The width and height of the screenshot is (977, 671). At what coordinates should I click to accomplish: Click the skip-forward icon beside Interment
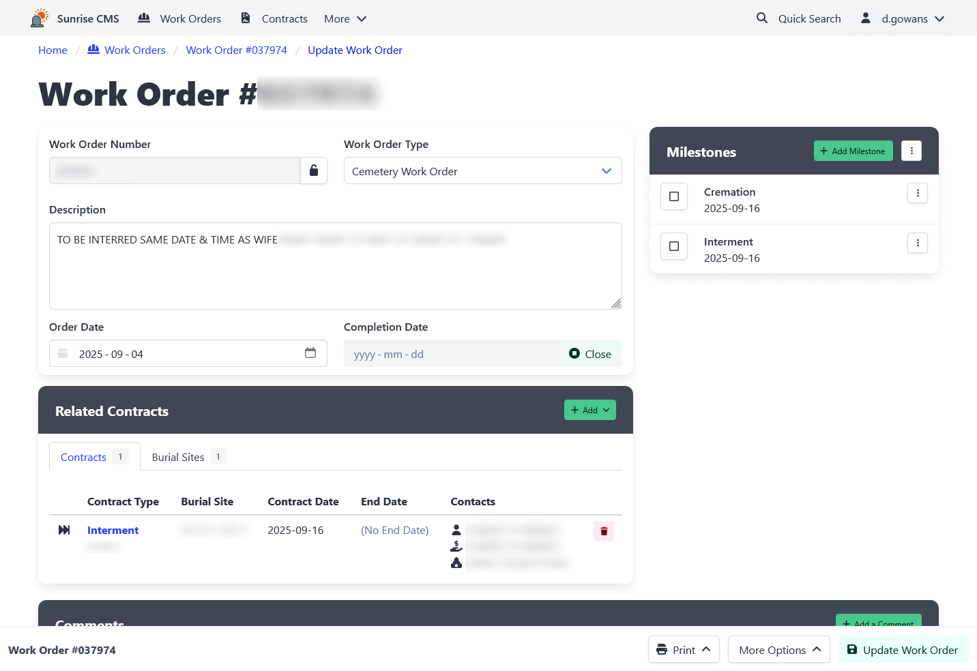click(64, 530)
